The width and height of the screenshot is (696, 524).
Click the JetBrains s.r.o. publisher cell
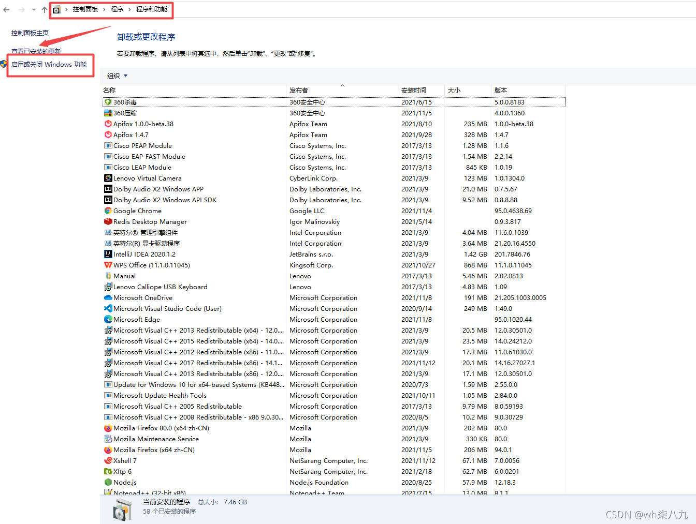click(311, 254)
